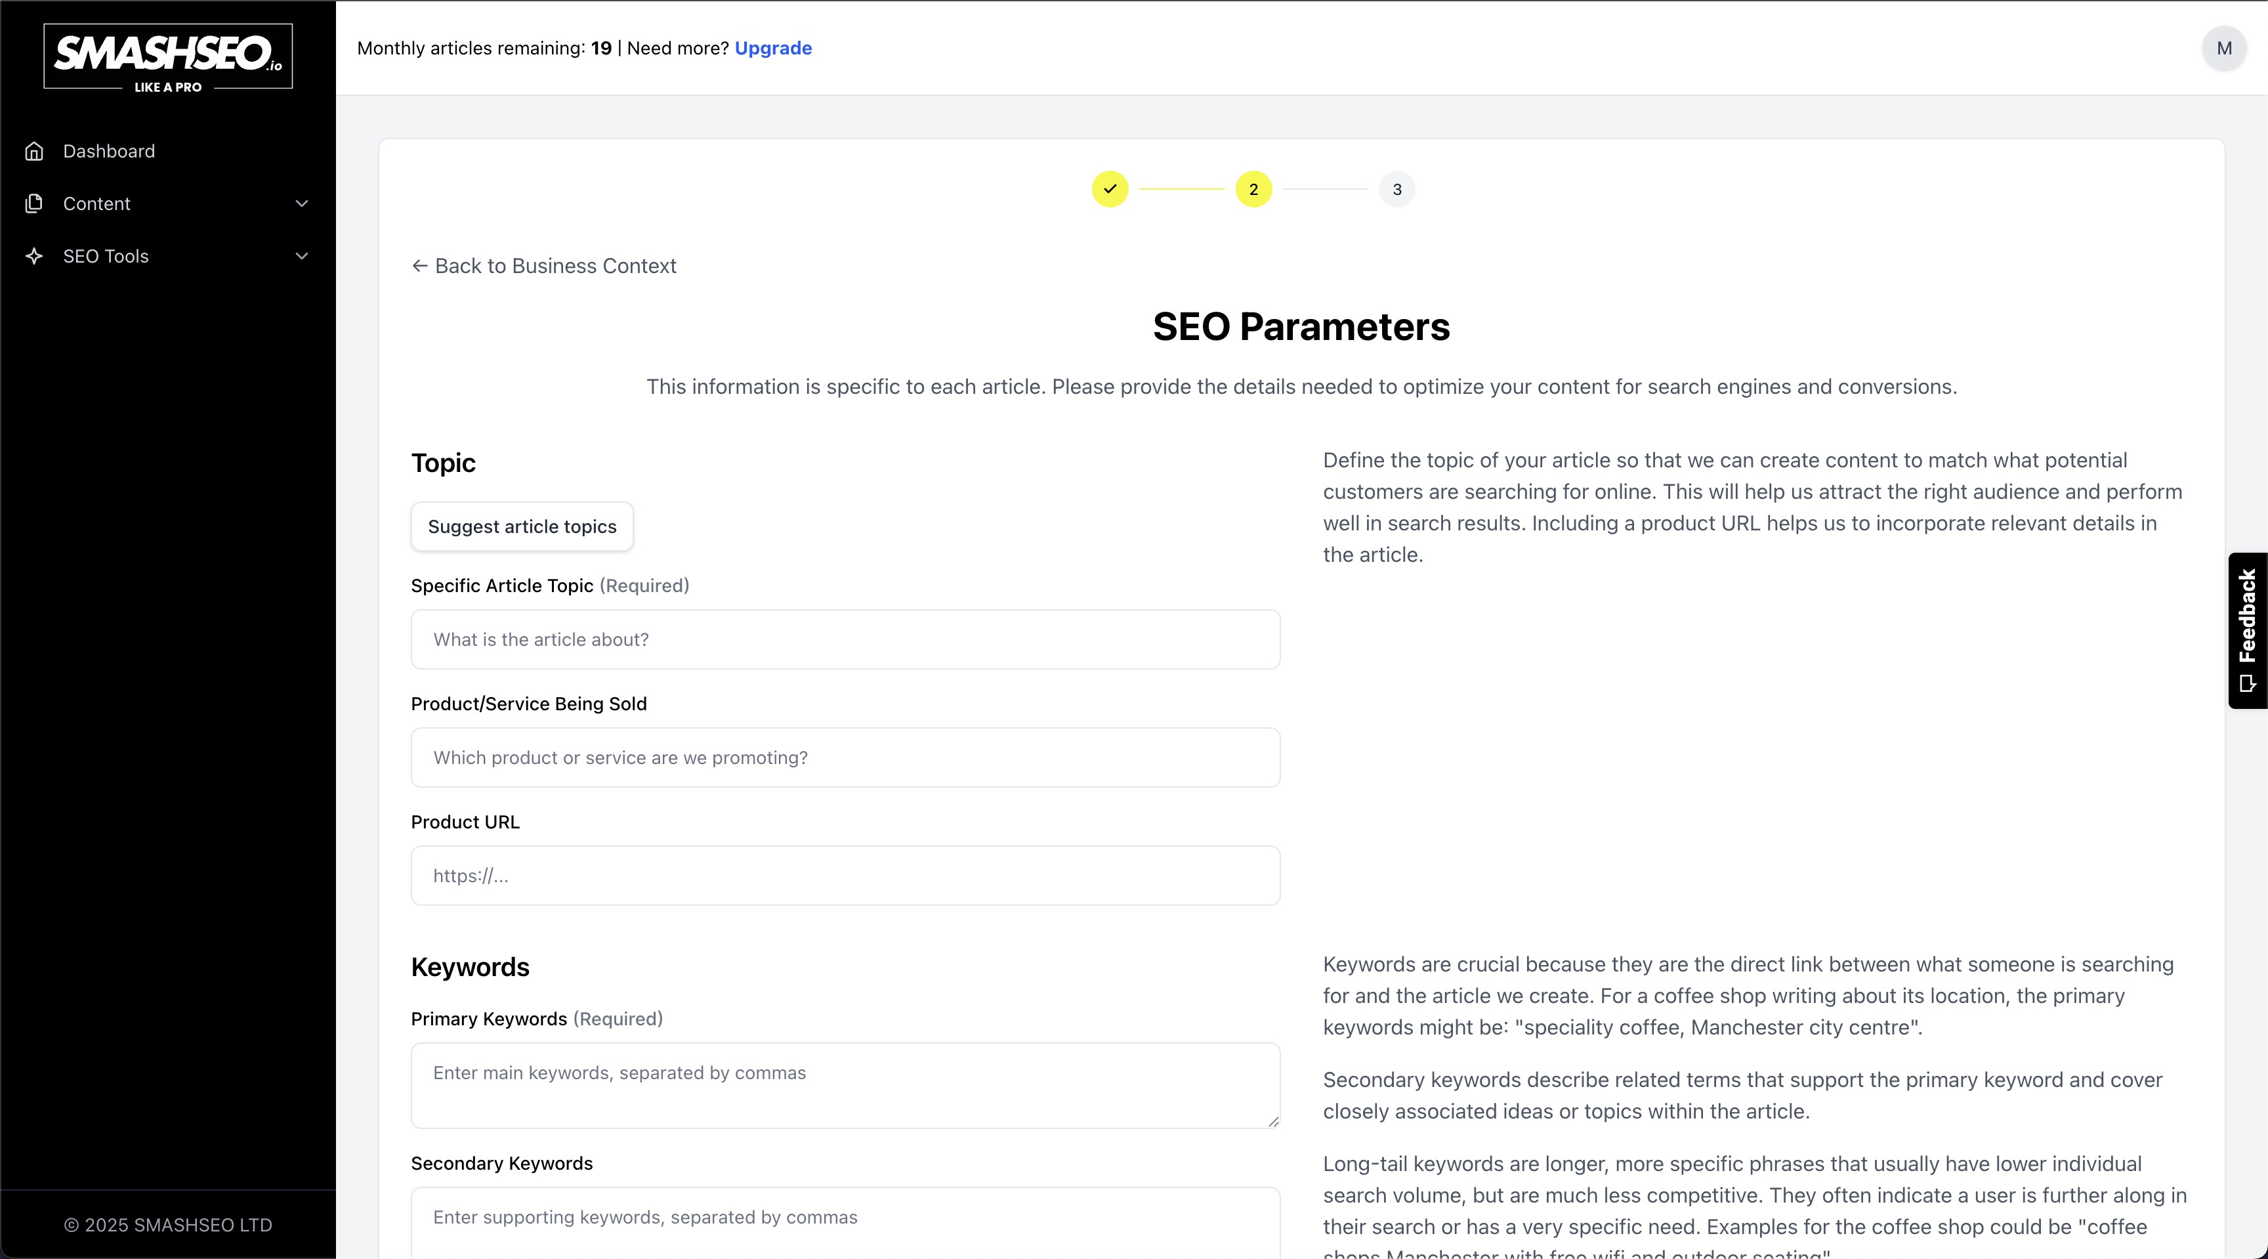Expand the Content menu chevron

click(x=302, y=203)
